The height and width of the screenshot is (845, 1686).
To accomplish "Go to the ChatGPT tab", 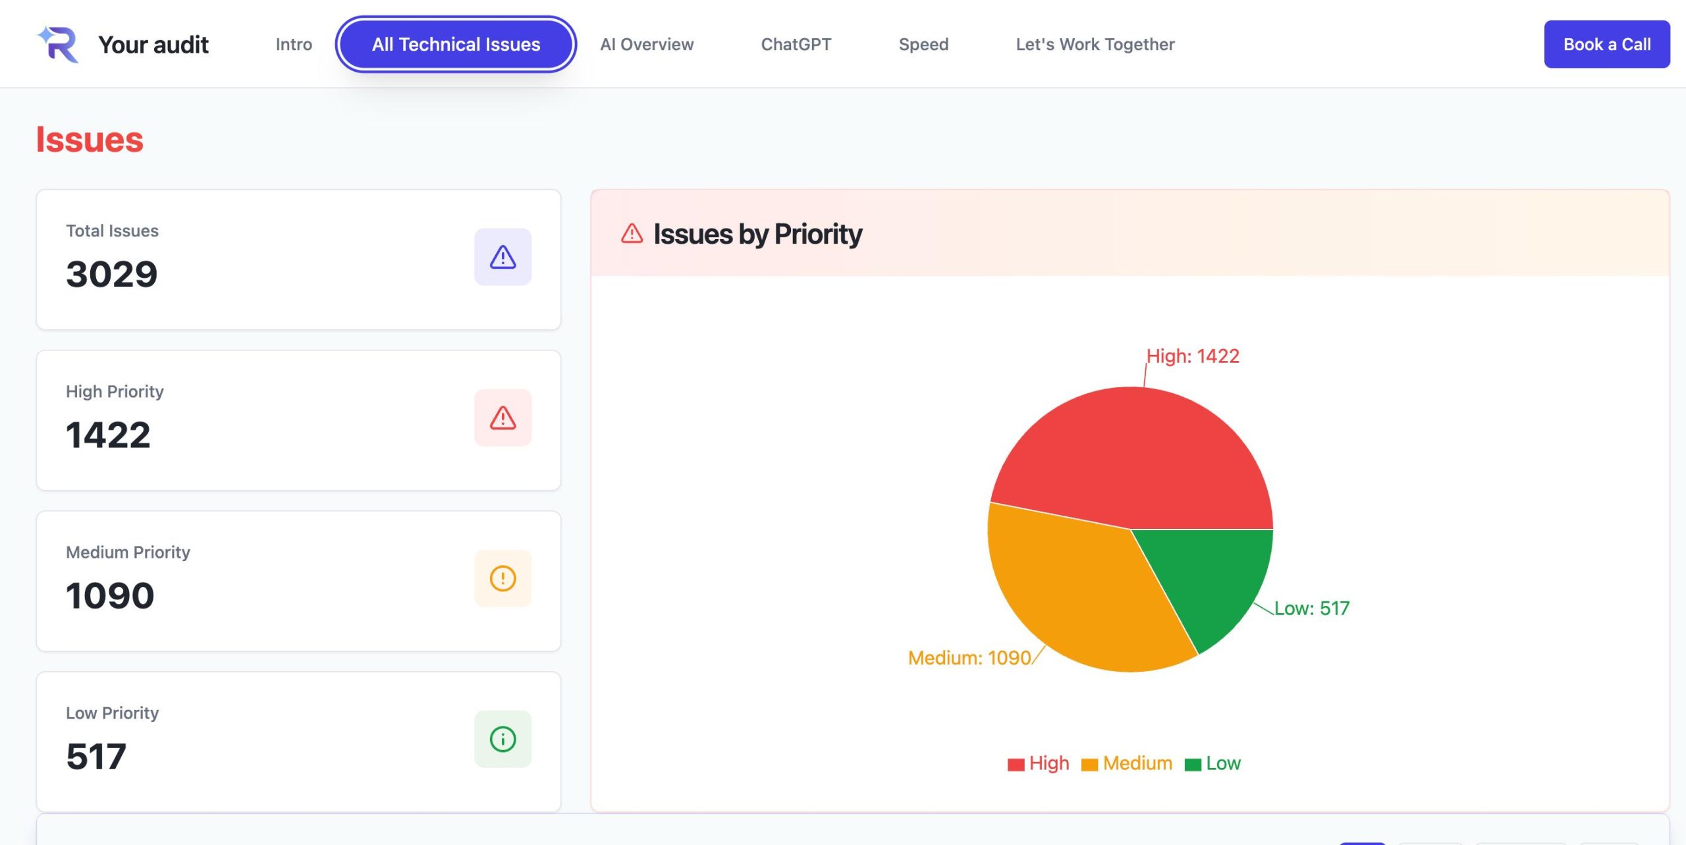I will [796, 44].
